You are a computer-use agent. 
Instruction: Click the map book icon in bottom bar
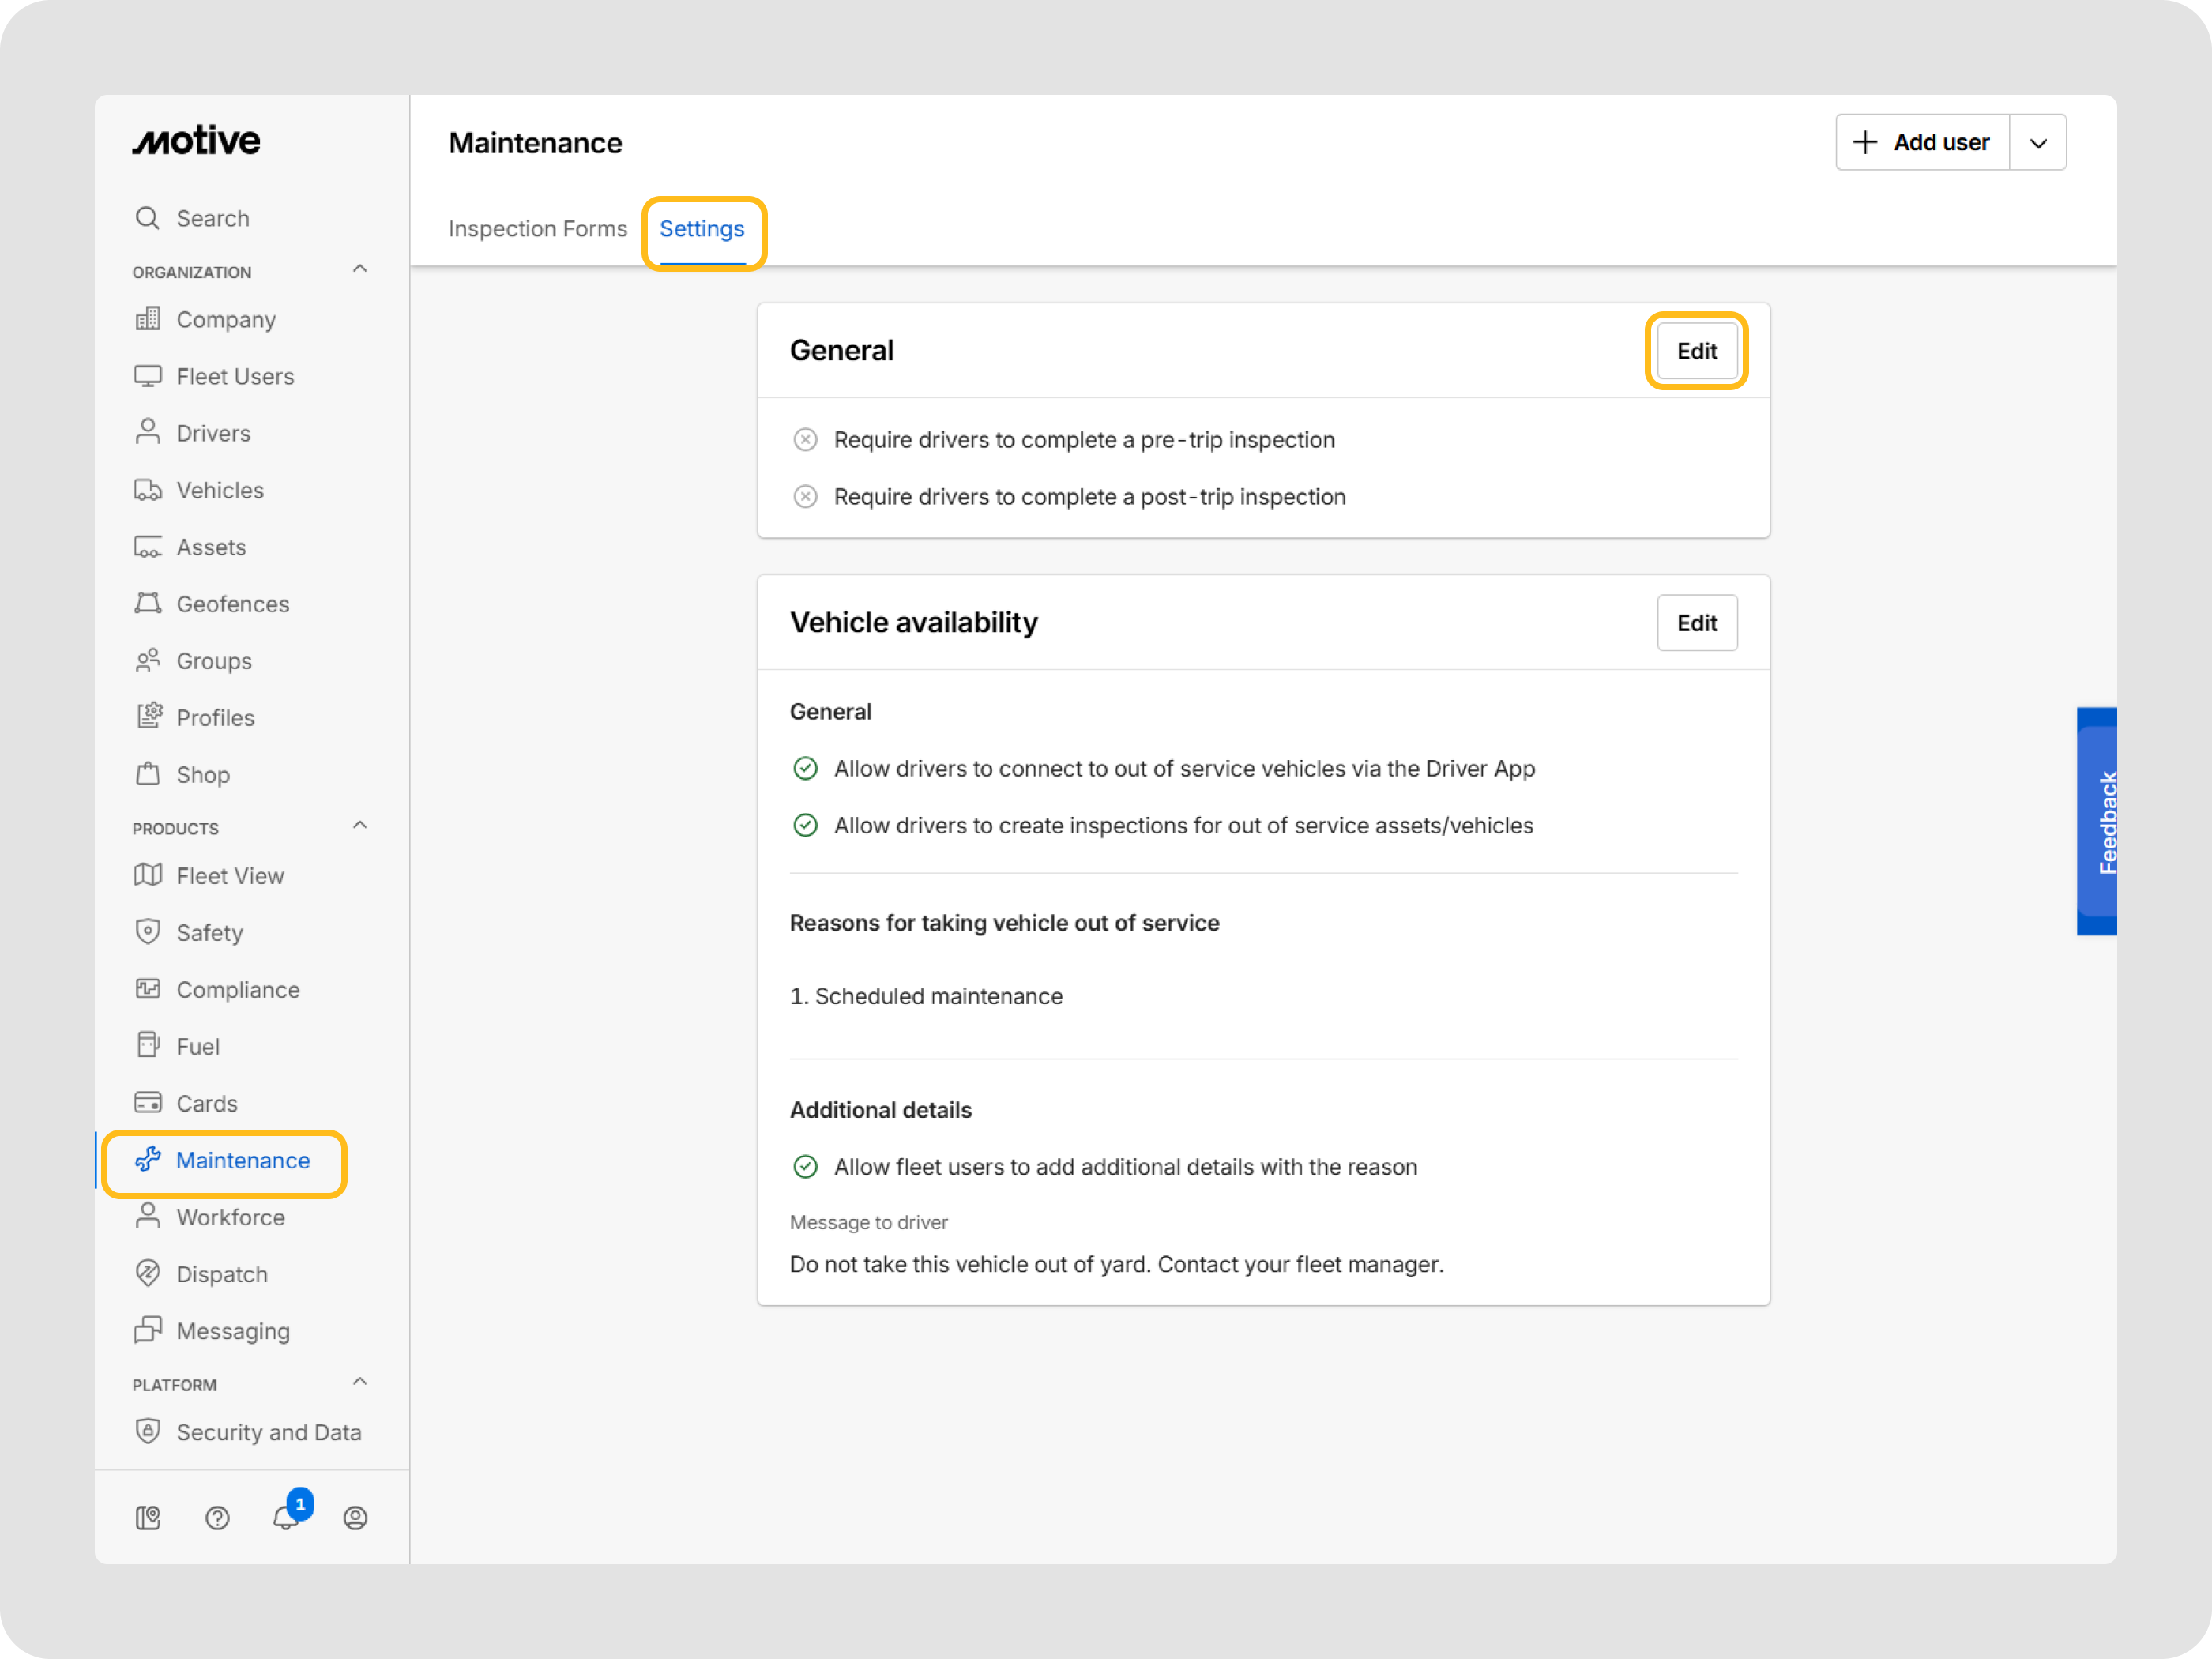coord(148,1518)
